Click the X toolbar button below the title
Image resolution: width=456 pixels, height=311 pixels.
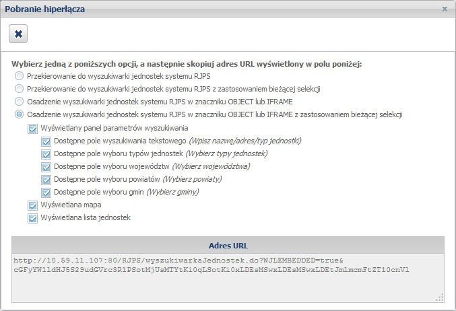coord(18,34)
